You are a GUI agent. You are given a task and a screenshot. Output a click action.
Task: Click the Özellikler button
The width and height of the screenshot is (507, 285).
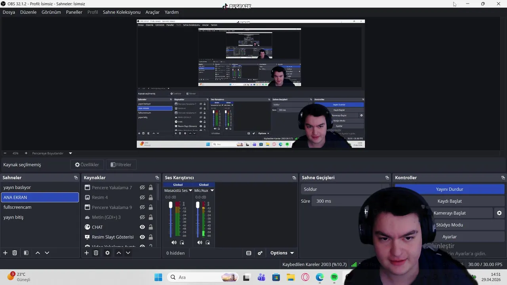point(87,165)
